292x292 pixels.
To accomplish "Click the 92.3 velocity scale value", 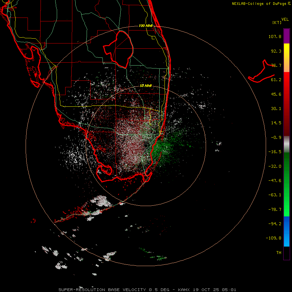I will (276, 51).
